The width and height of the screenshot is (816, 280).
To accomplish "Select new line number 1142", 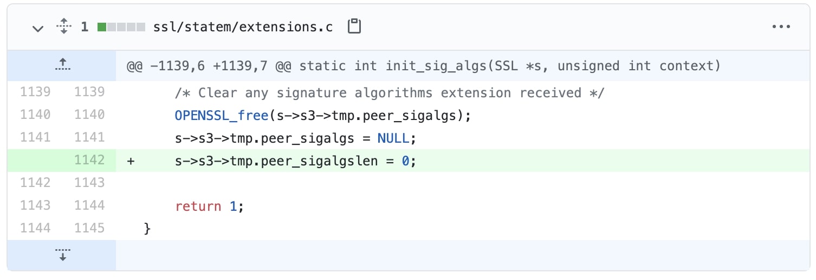I will (x=89, y=161).
